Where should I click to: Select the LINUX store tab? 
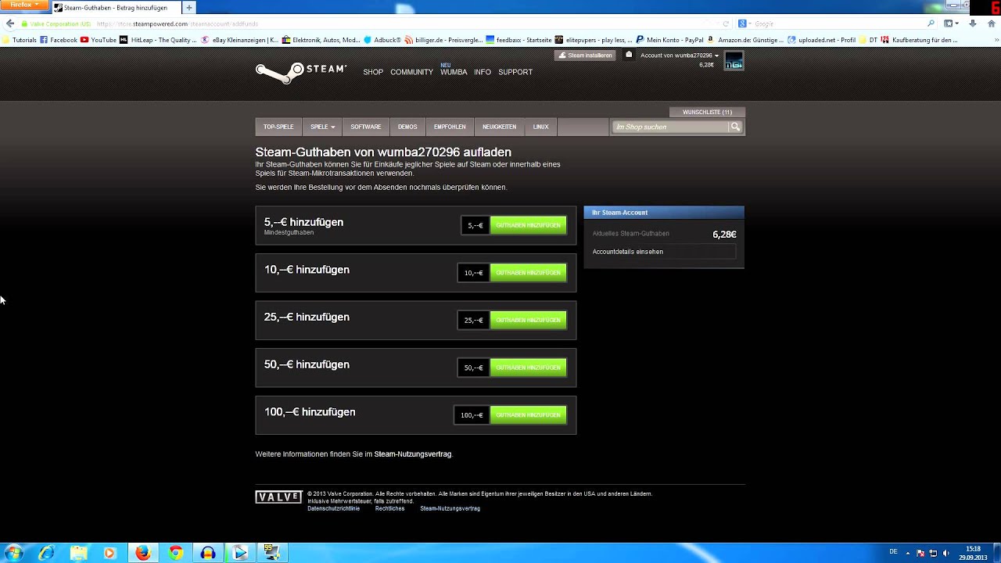(540, 127)
